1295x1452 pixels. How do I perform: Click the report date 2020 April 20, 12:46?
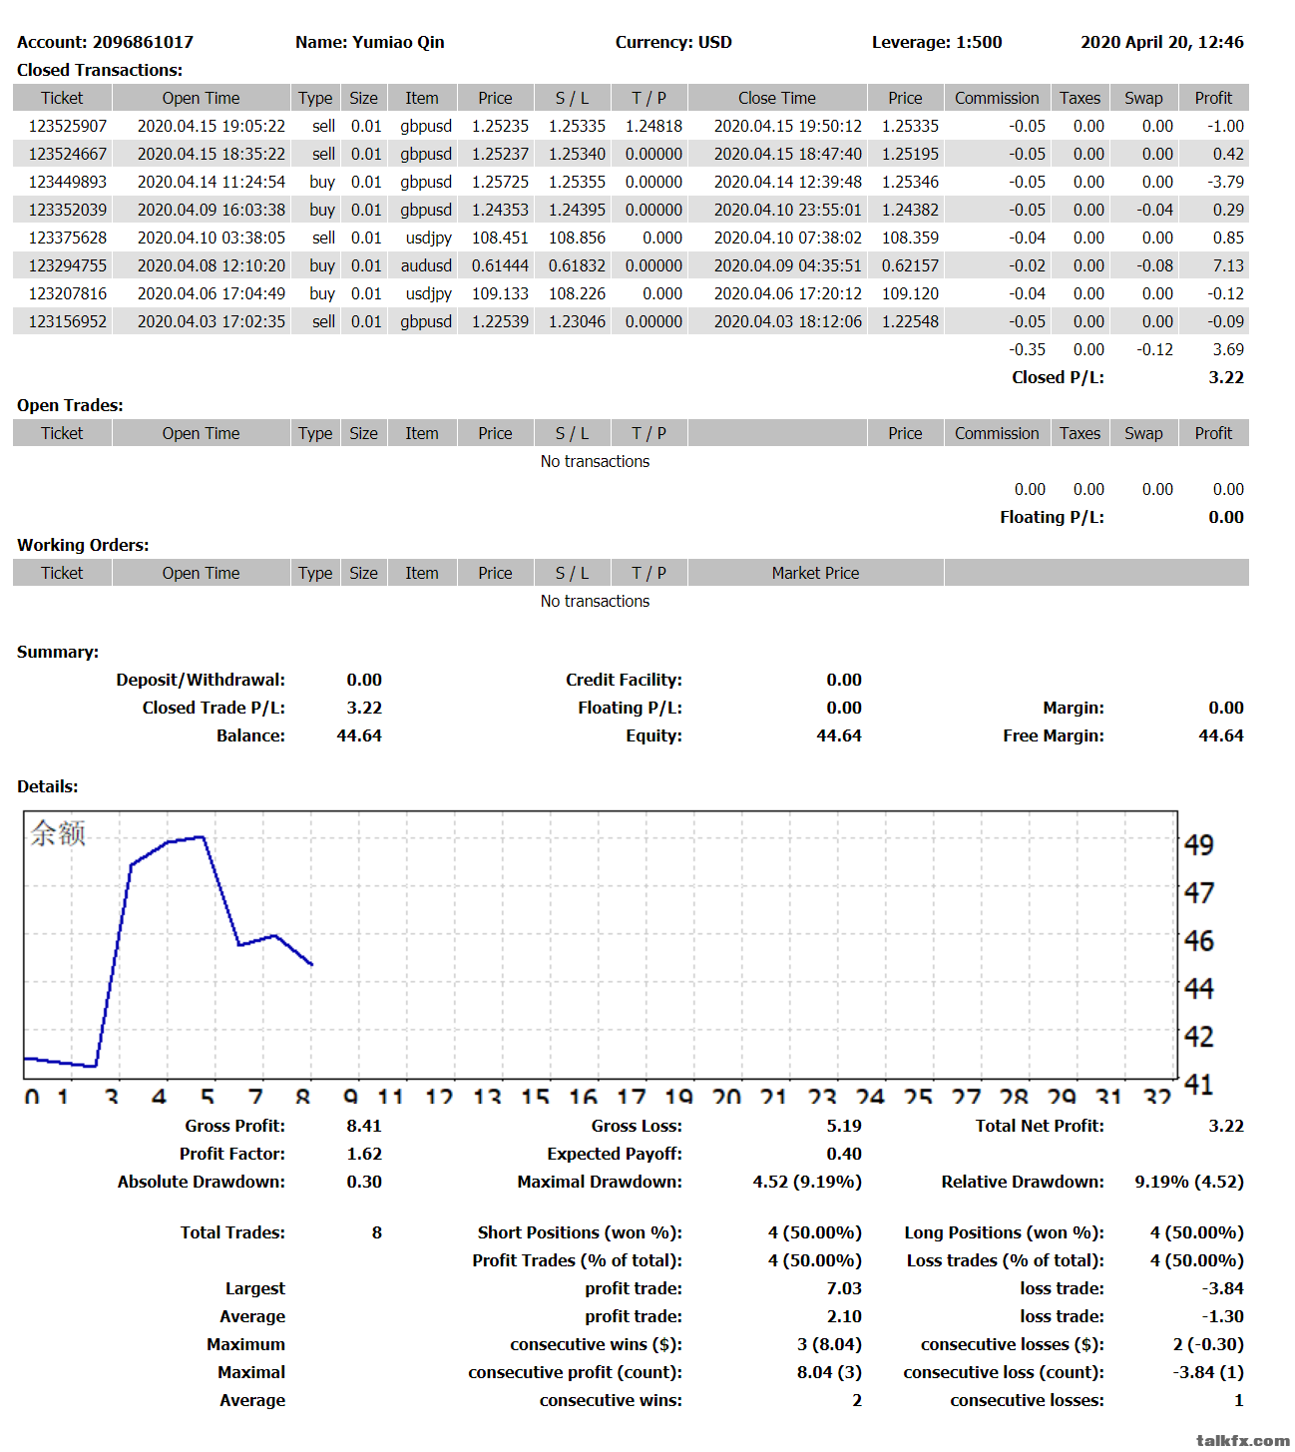[1162, 42]
